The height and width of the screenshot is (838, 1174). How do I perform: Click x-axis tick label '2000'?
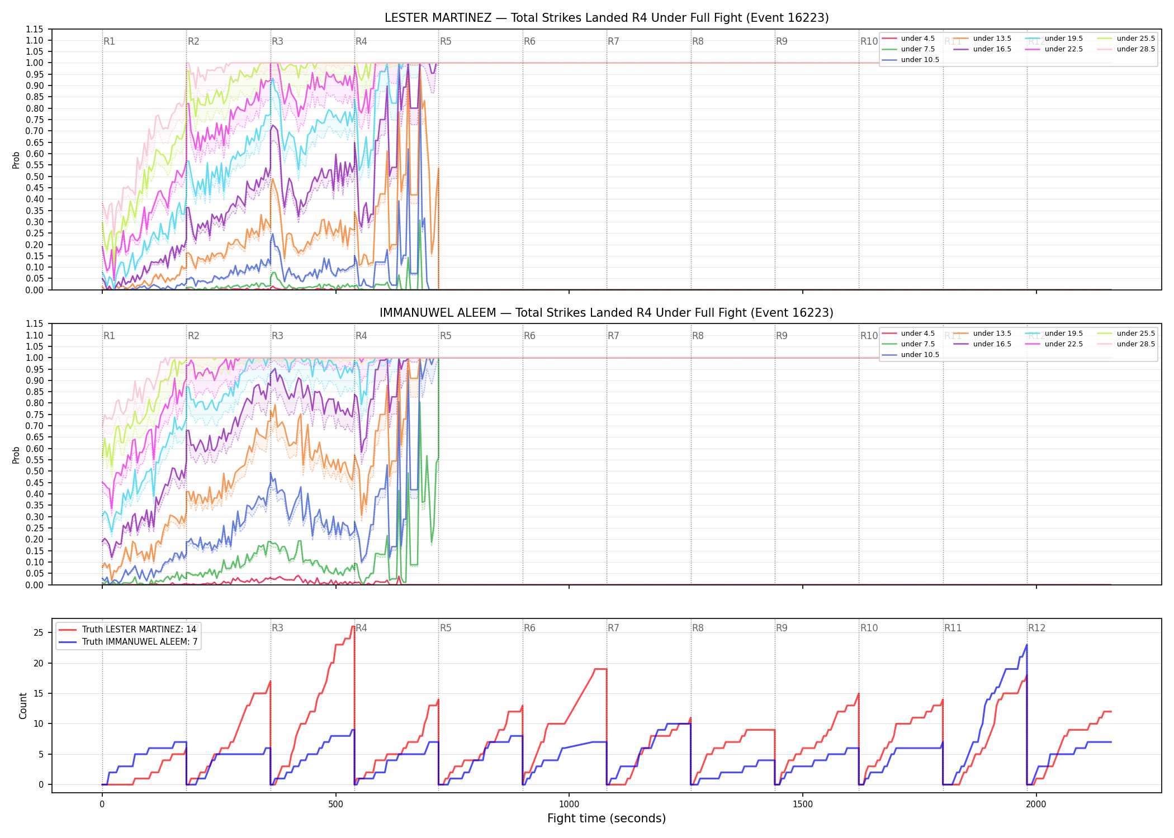[1036, 804]
